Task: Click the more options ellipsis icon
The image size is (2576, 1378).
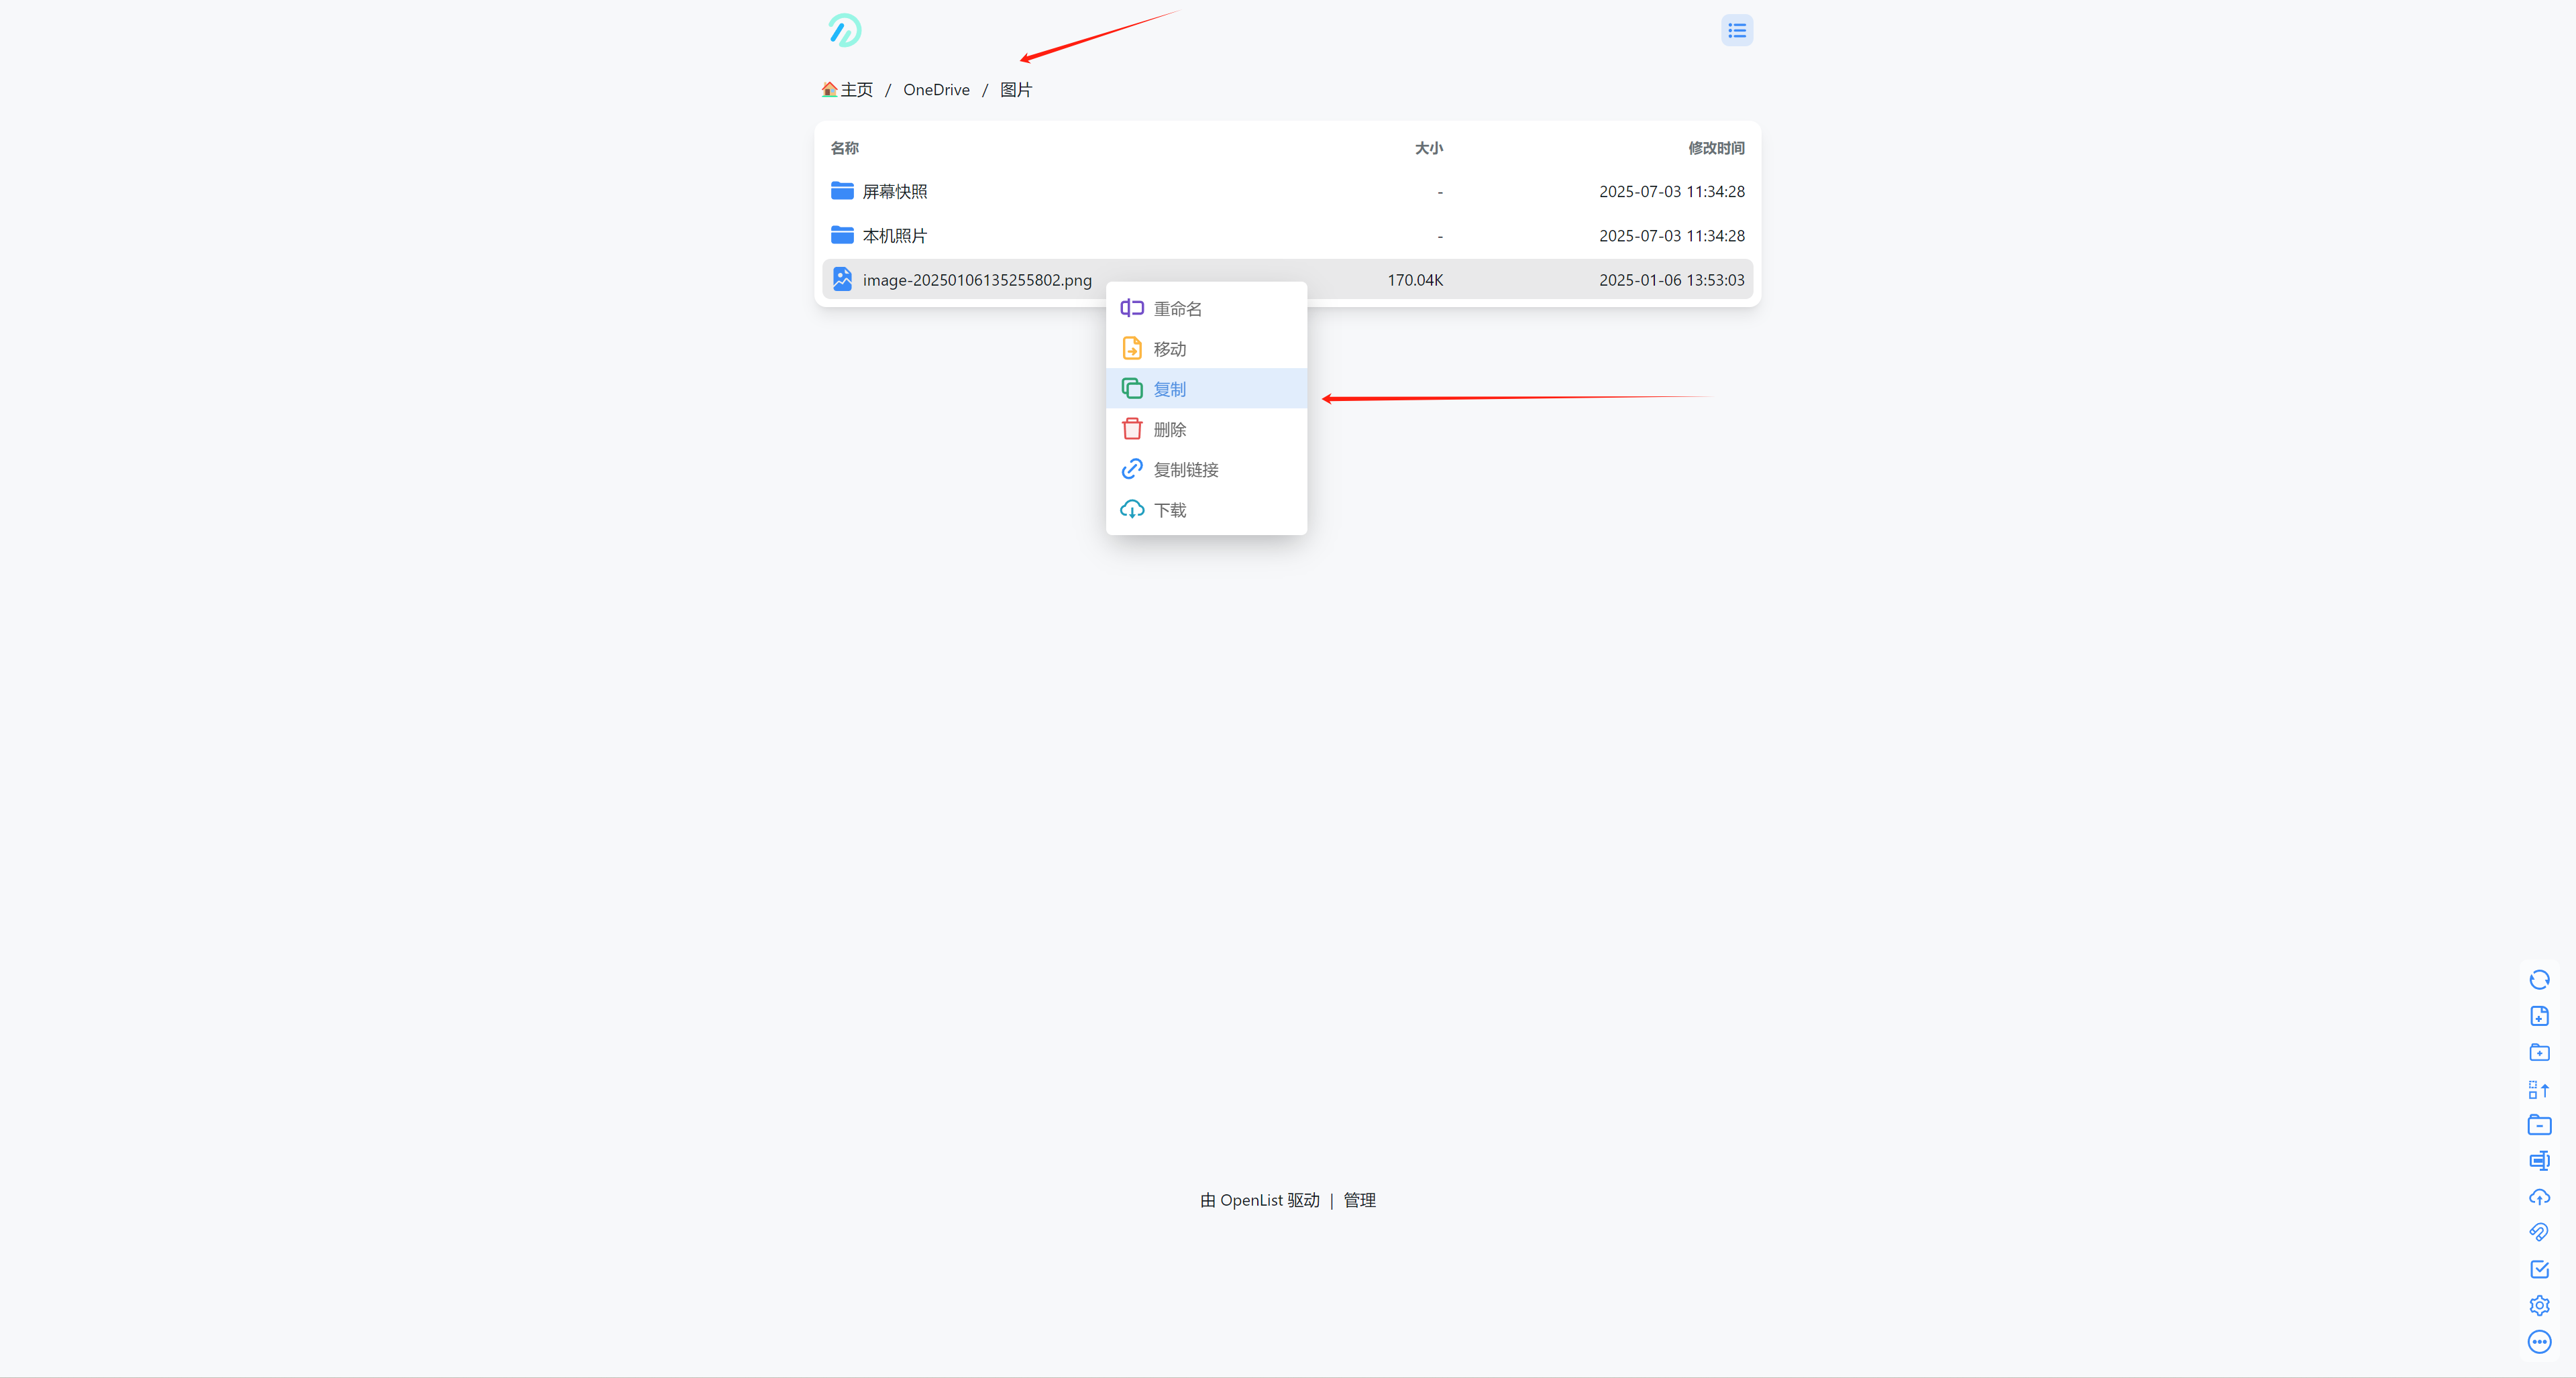Action: coord(2538,1341)
